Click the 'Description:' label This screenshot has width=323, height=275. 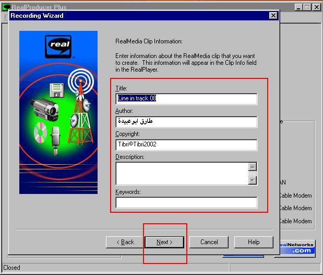click(130, 157)
